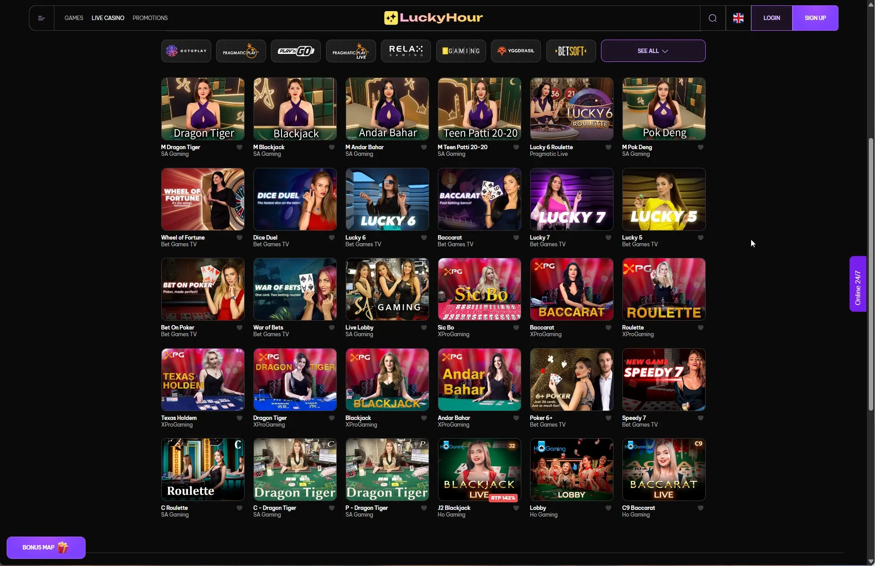Launch M Dragon Tiger game thumbnail
This screenshot has width=875, height=566.
coord(203,109)
